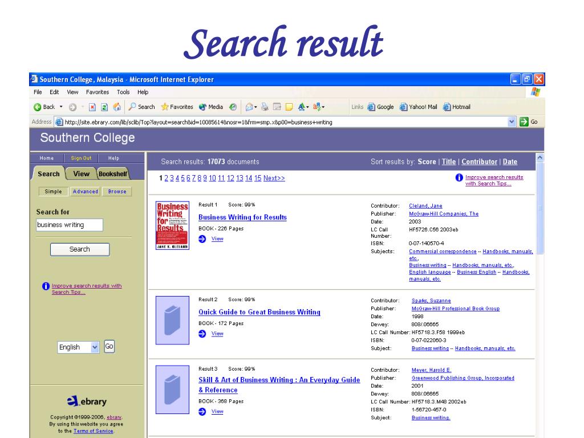This screenshot has height=438, width=584.
Task: Click the Home link in ebrary sidebar
Action: [47, 158]
